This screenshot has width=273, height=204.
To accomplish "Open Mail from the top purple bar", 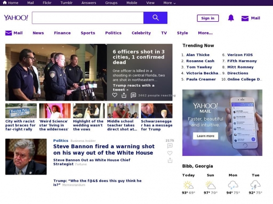I will 30,3.
